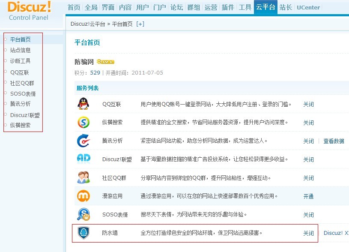Open the 插件 top menu

point(228,7)
